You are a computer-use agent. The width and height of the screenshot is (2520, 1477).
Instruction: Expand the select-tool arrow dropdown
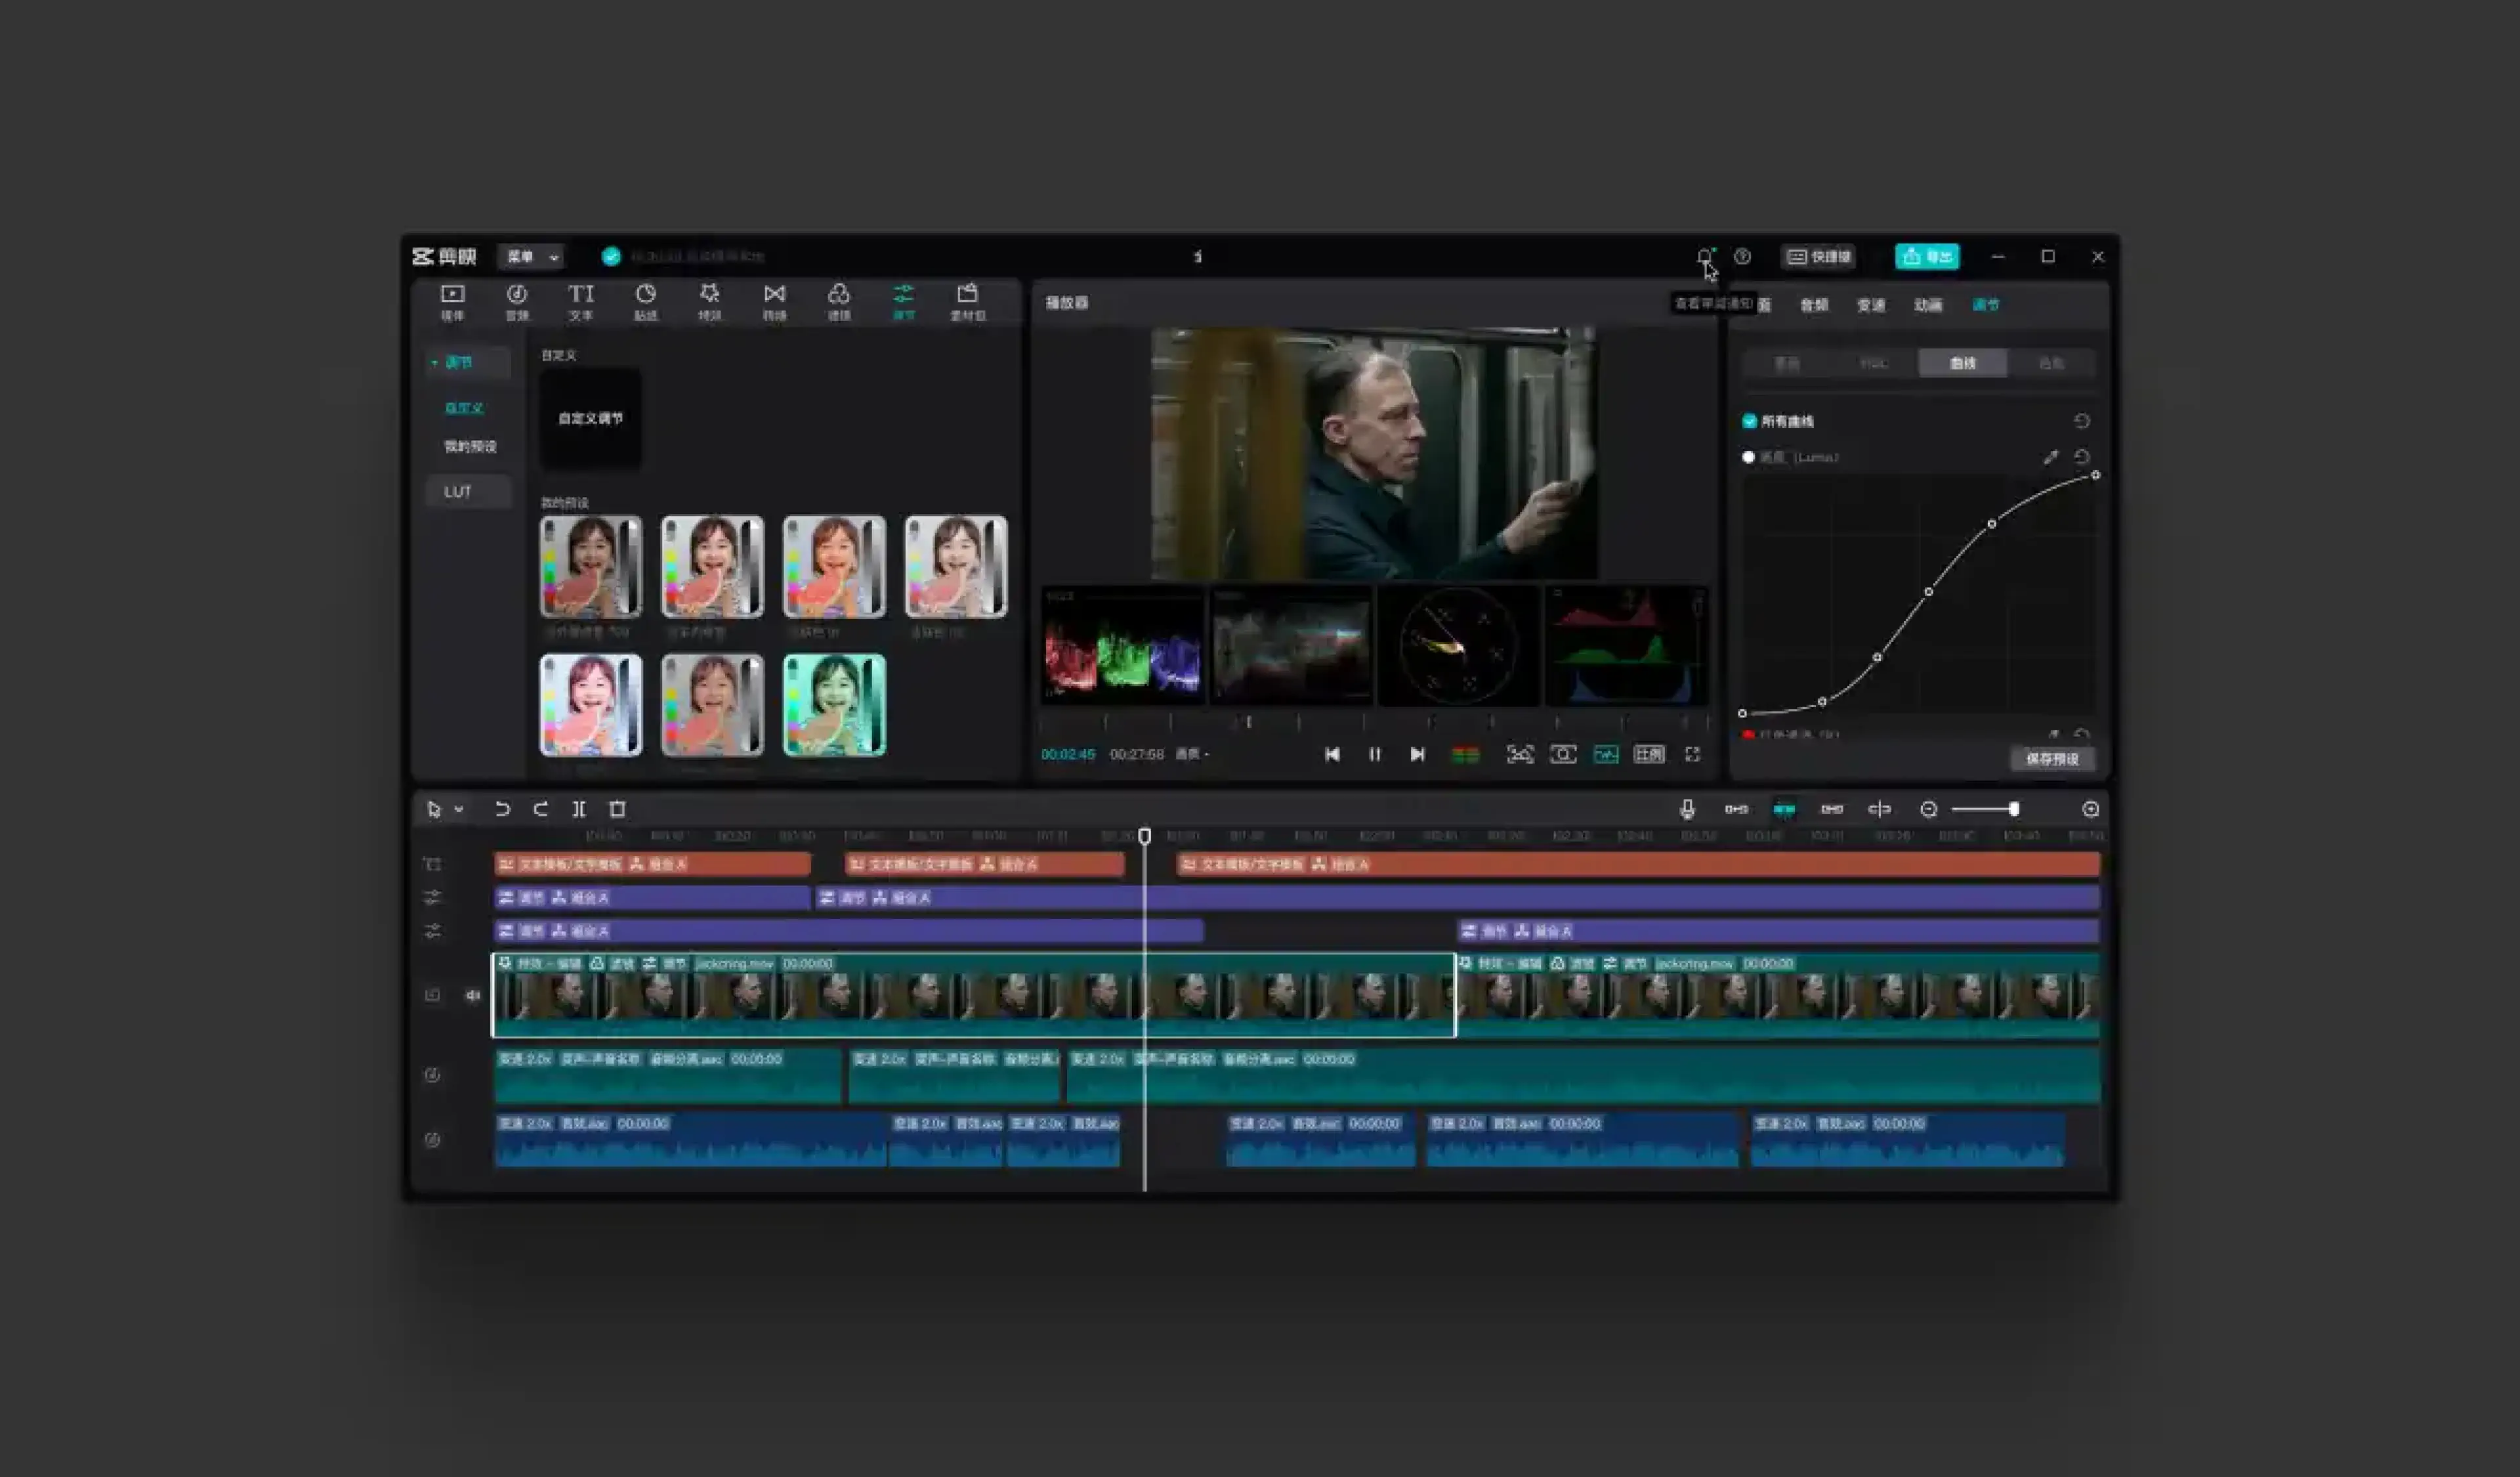click(x=458, y=809)
